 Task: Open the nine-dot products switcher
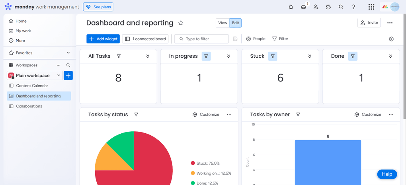coord(371,7)
